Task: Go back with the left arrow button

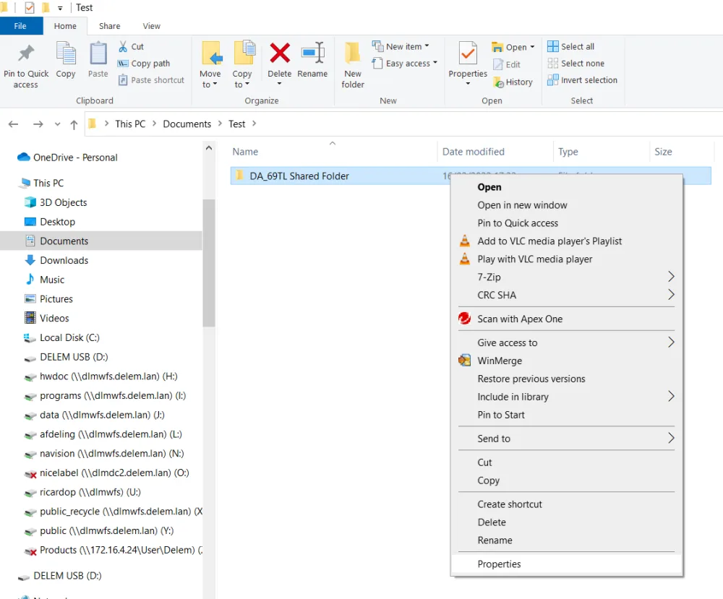Action: 13,124
